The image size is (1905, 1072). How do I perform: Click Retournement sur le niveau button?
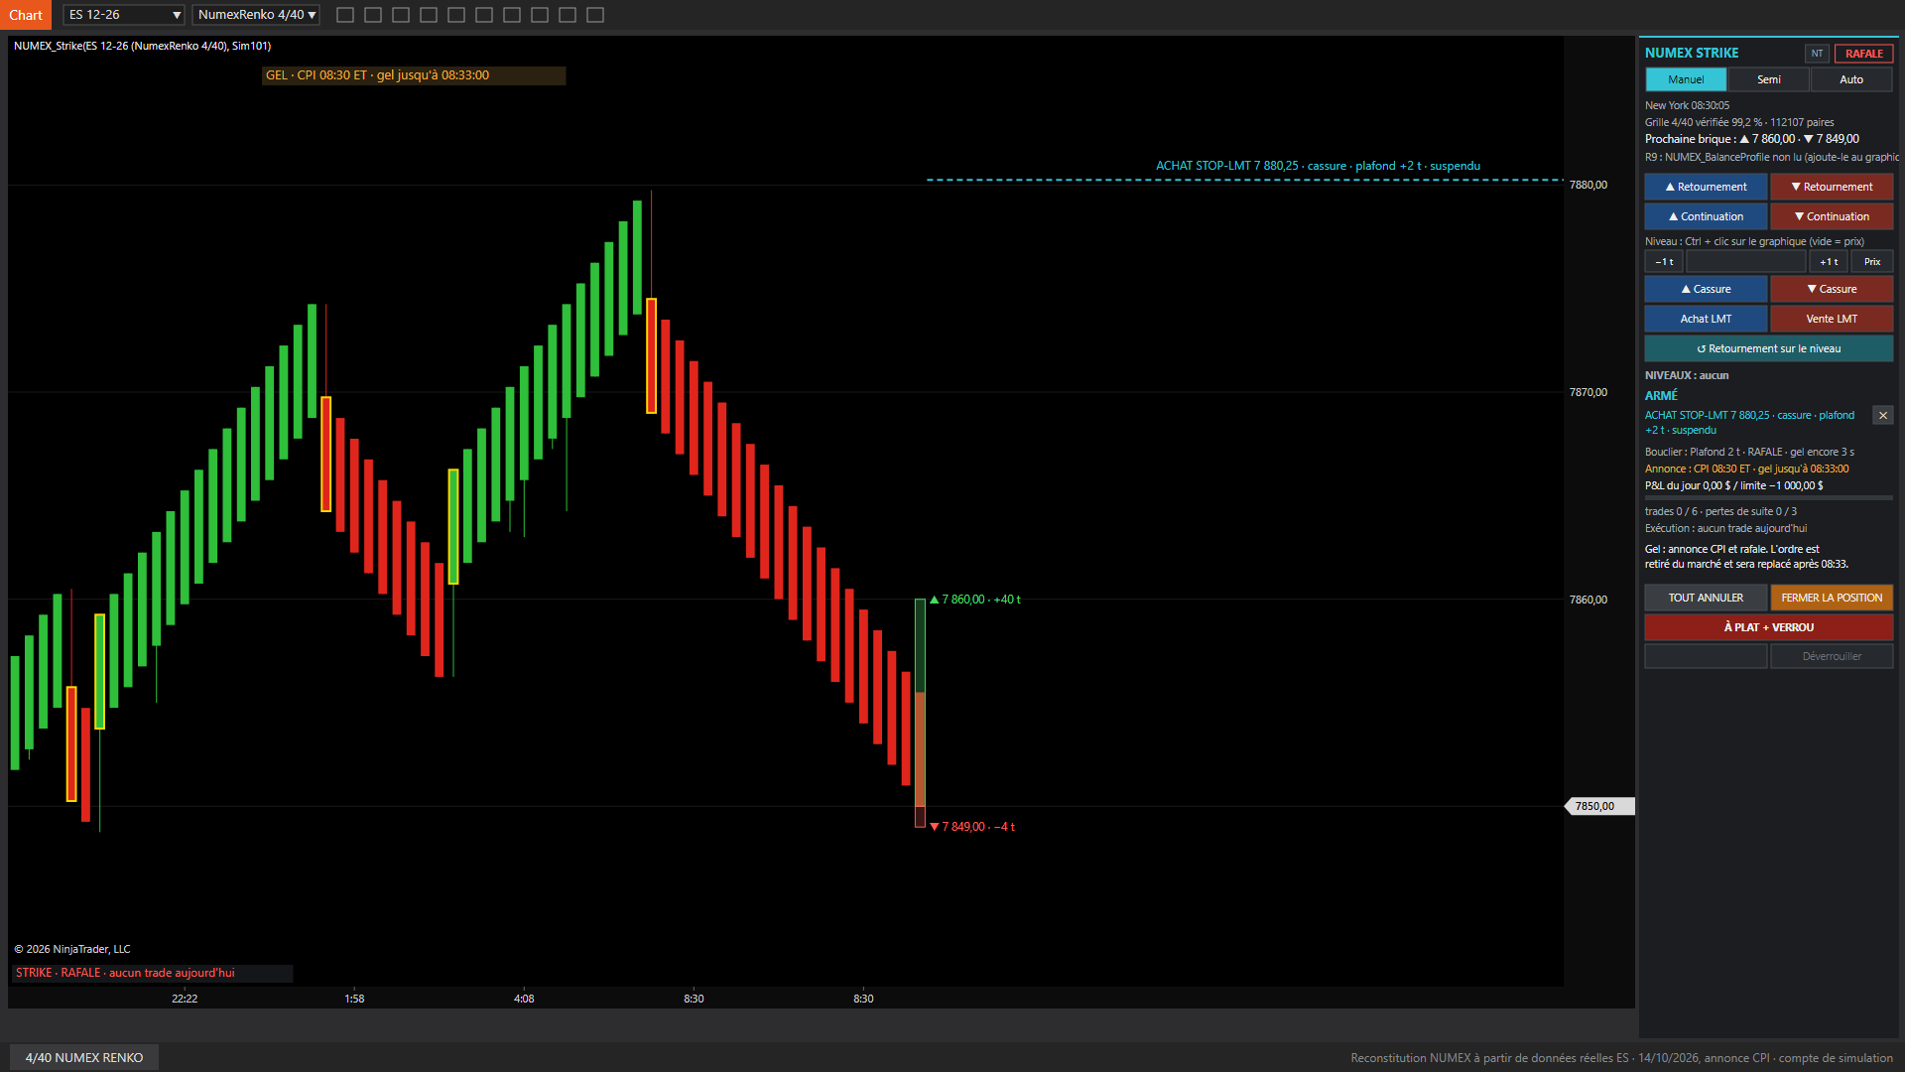tap(1769, 348)
